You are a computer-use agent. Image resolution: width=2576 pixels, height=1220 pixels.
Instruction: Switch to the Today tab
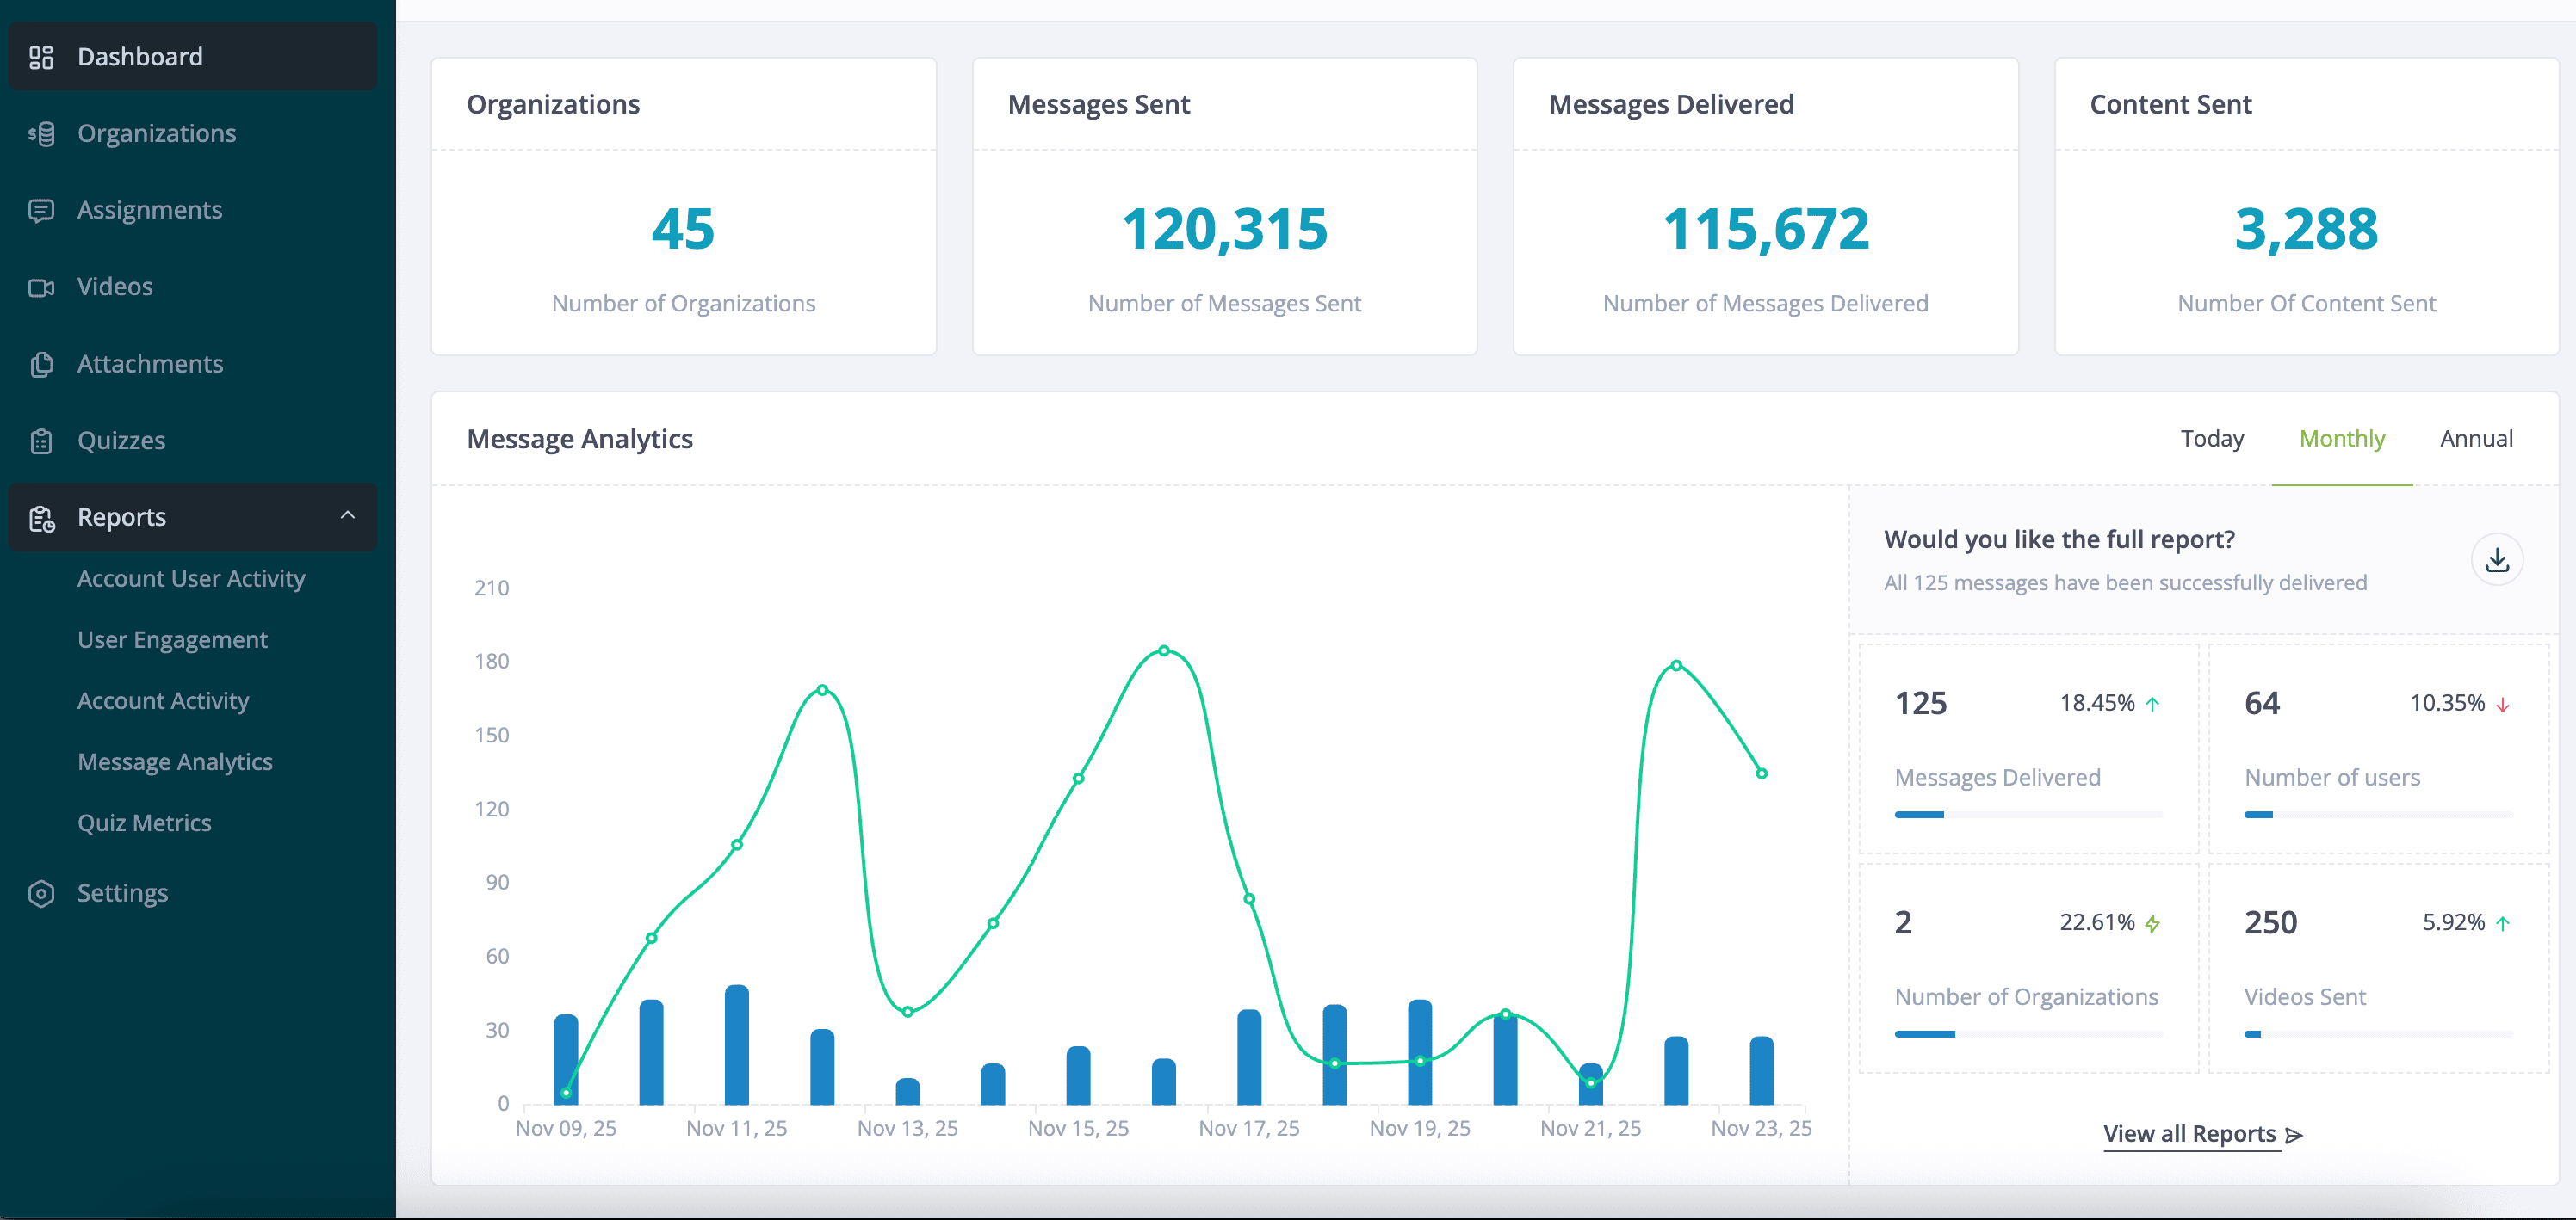(2212, 439)
